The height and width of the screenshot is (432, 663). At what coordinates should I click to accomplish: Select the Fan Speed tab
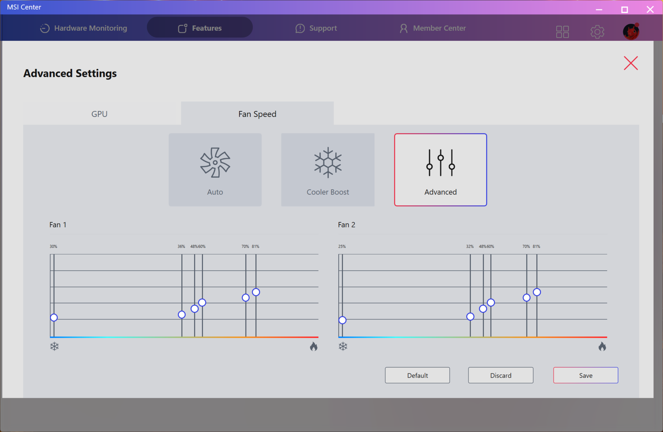pyautogui.click(x=257, y=114)
